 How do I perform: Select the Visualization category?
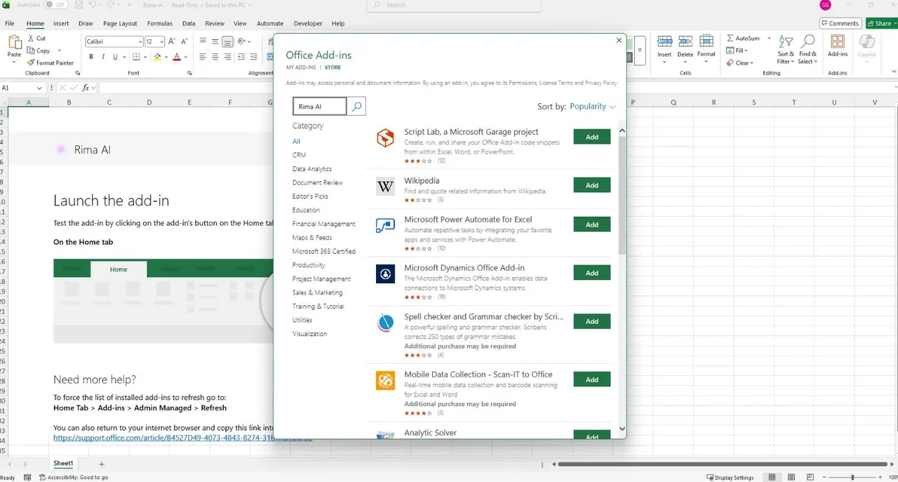coord(310,334)
